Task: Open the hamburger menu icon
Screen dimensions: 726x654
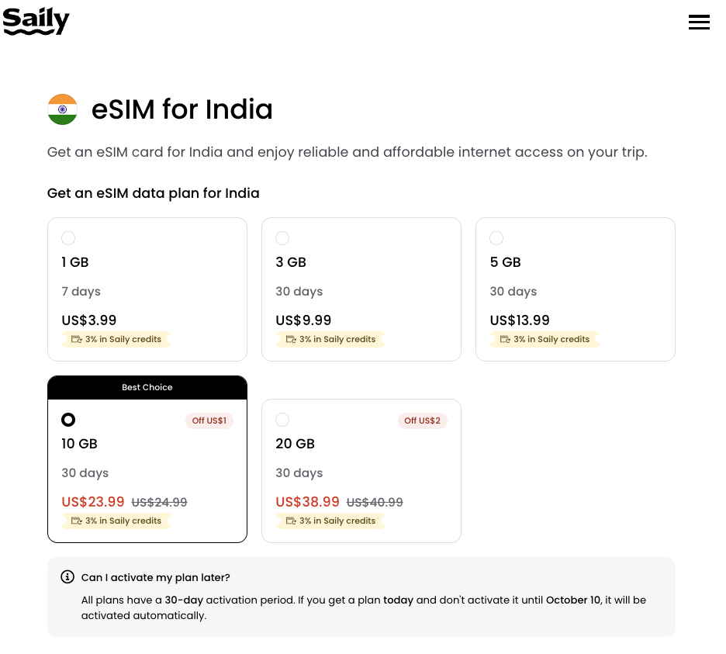Action: [x=699, y=22]
